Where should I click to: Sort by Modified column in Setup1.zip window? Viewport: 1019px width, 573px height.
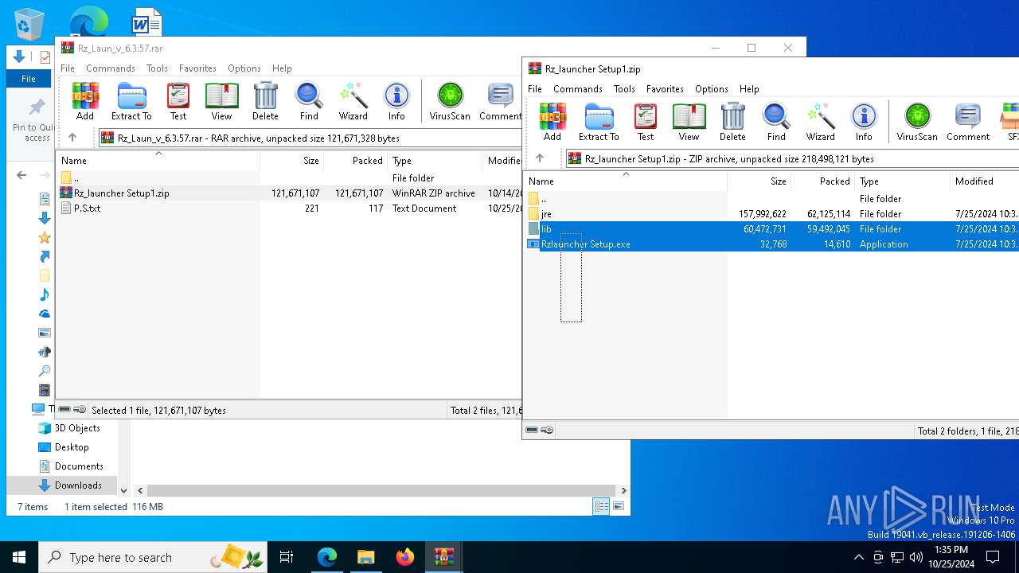(985, 181)
